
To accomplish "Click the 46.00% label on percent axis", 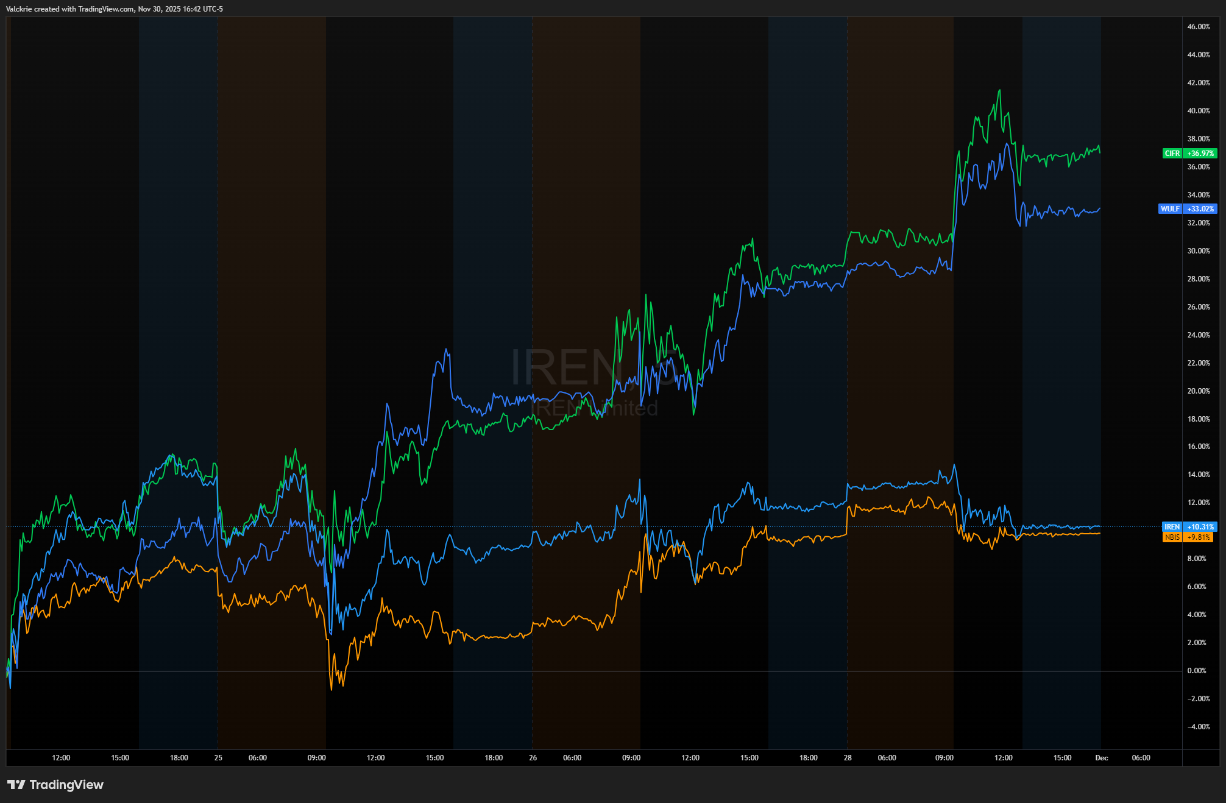I will tap(1199, 27).
